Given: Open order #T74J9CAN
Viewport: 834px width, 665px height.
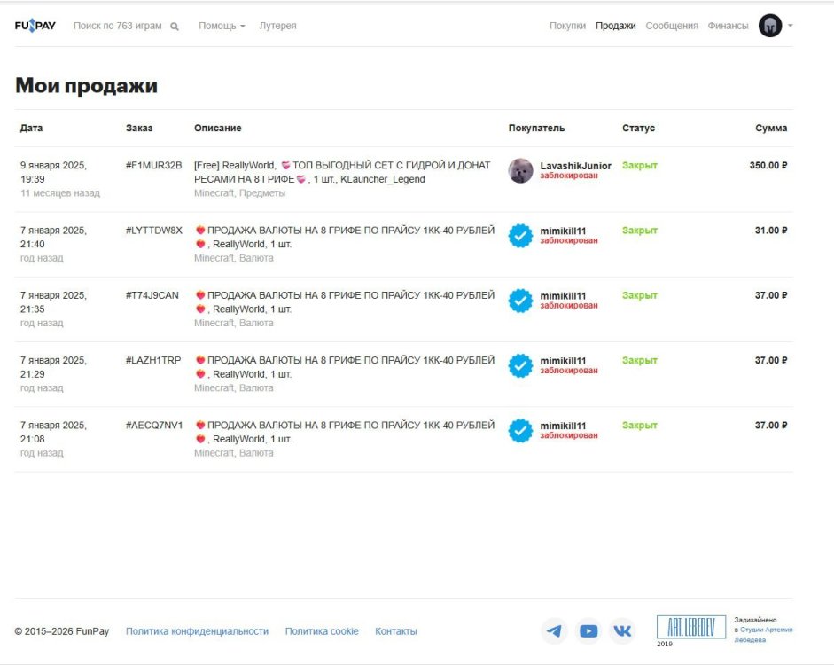Looking at the screenshot, I should click(152, 295).
